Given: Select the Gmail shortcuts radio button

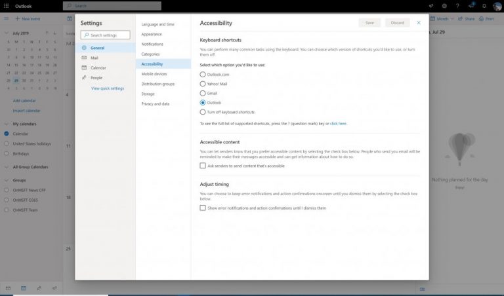Looking at the screenshot, I should [203, 93].
